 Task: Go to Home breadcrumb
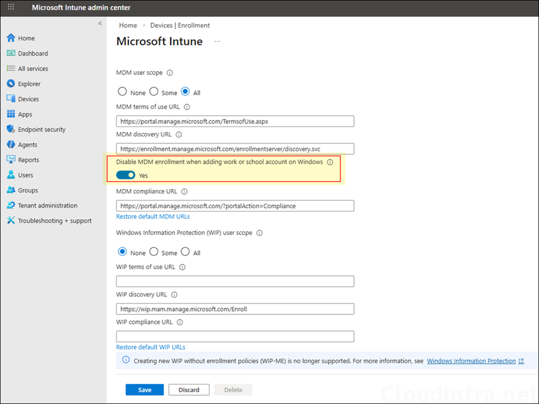tap(128, 25)
